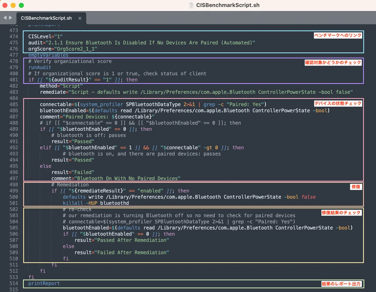Click result="Passed After Remediation" text
The image size is (376, 292).
[x=122, y=240]
